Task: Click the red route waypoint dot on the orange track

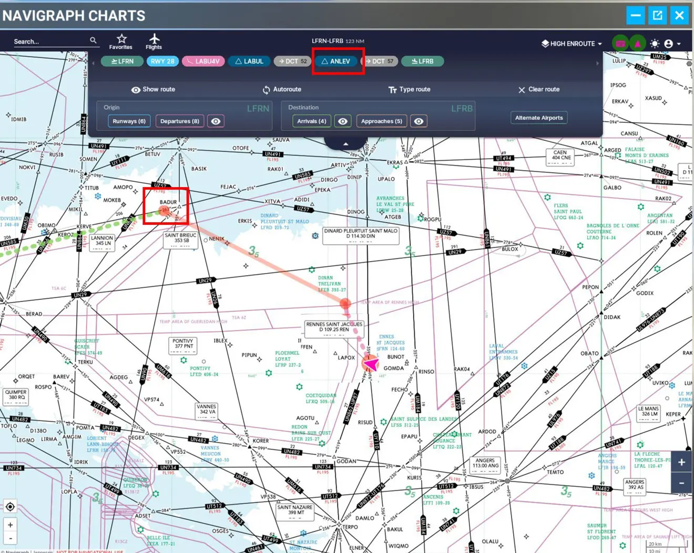Action: coord(345,304)
